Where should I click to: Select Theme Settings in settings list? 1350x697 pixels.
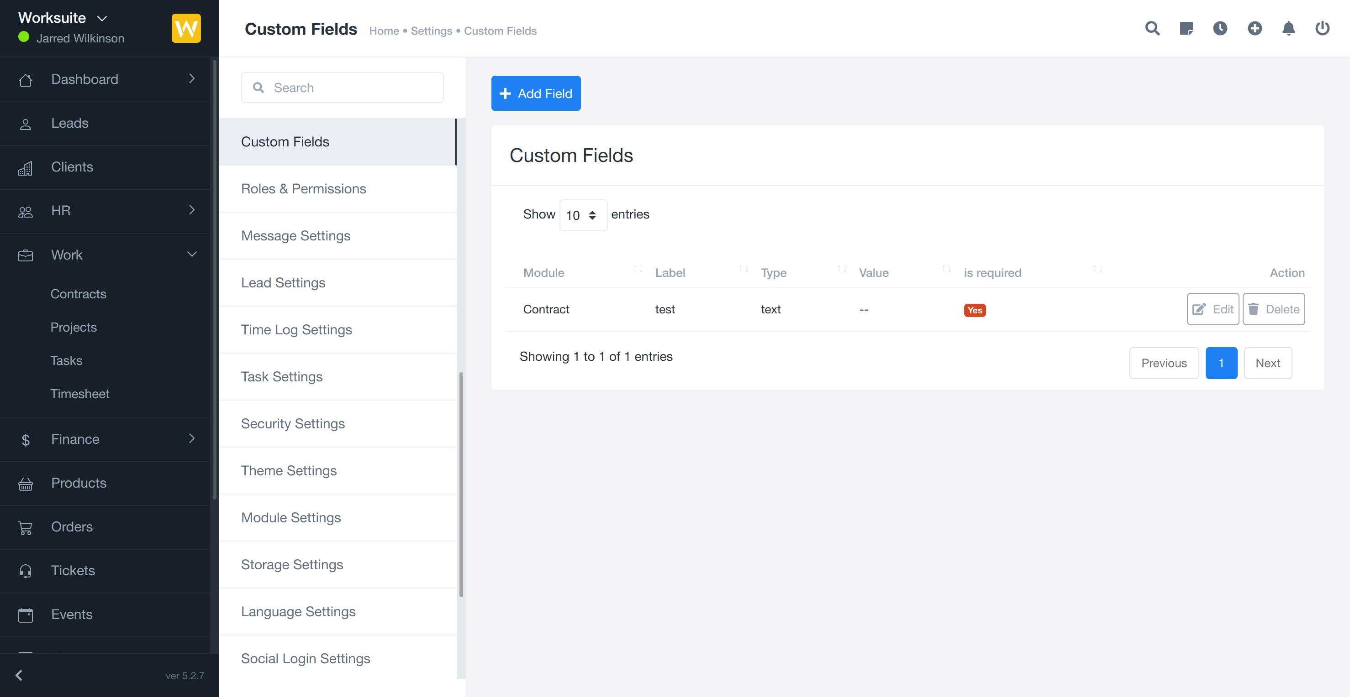(x=289, y=470)
